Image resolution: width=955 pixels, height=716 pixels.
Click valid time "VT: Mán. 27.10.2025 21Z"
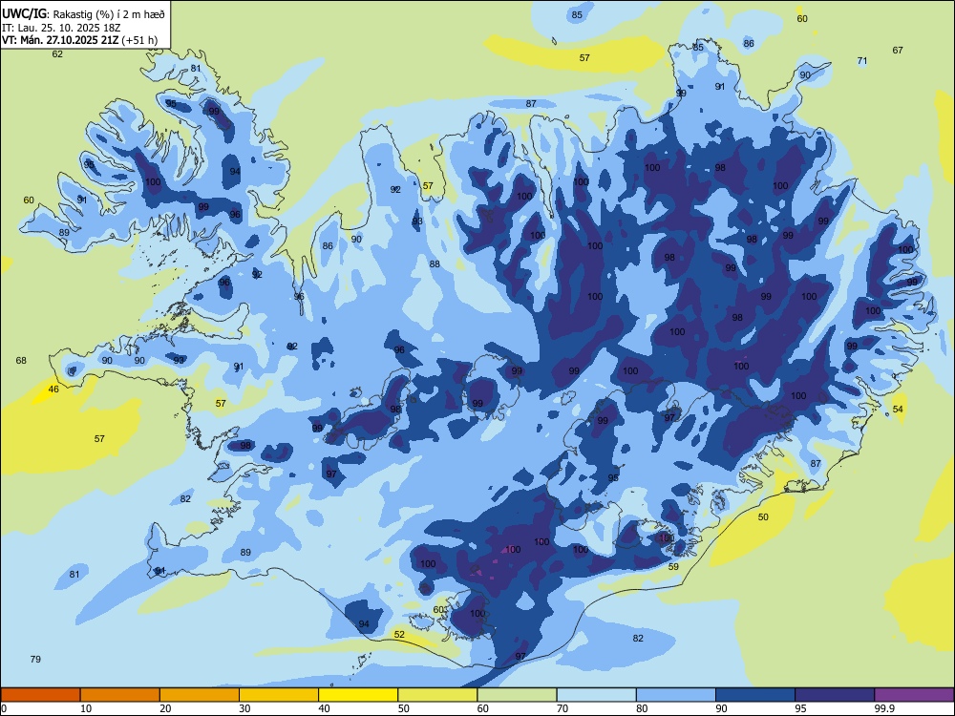(60, 40)
